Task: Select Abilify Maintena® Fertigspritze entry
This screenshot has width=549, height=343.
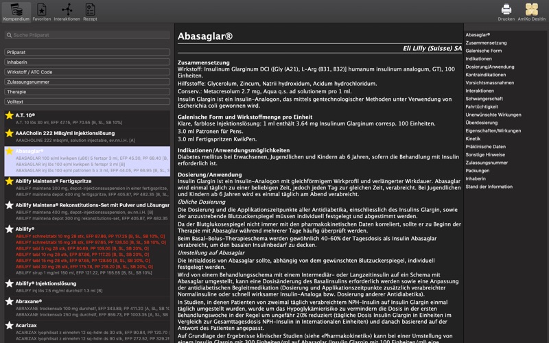Action: (x=87, y=187)
